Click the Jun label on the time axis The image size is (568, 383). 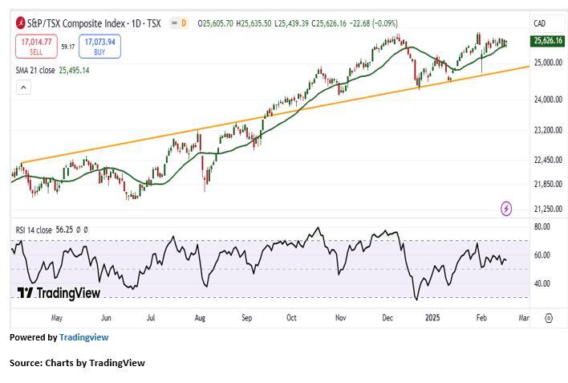(x=106, y=318)
